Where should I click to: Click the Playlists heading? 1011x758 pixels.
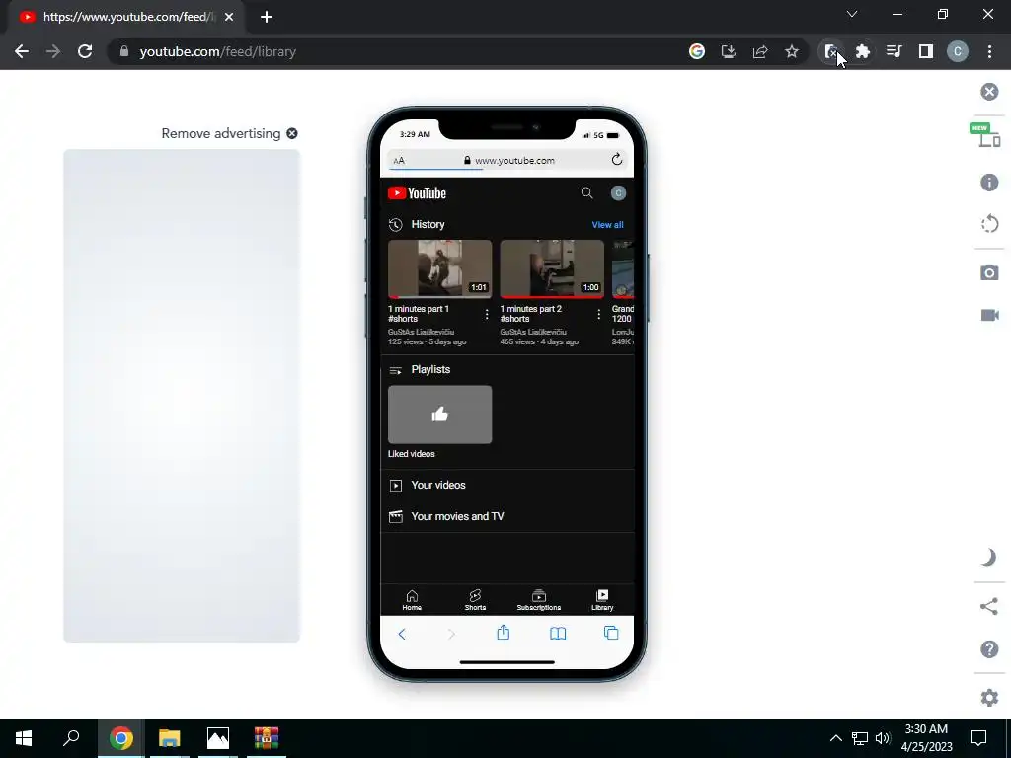(430, 369)
